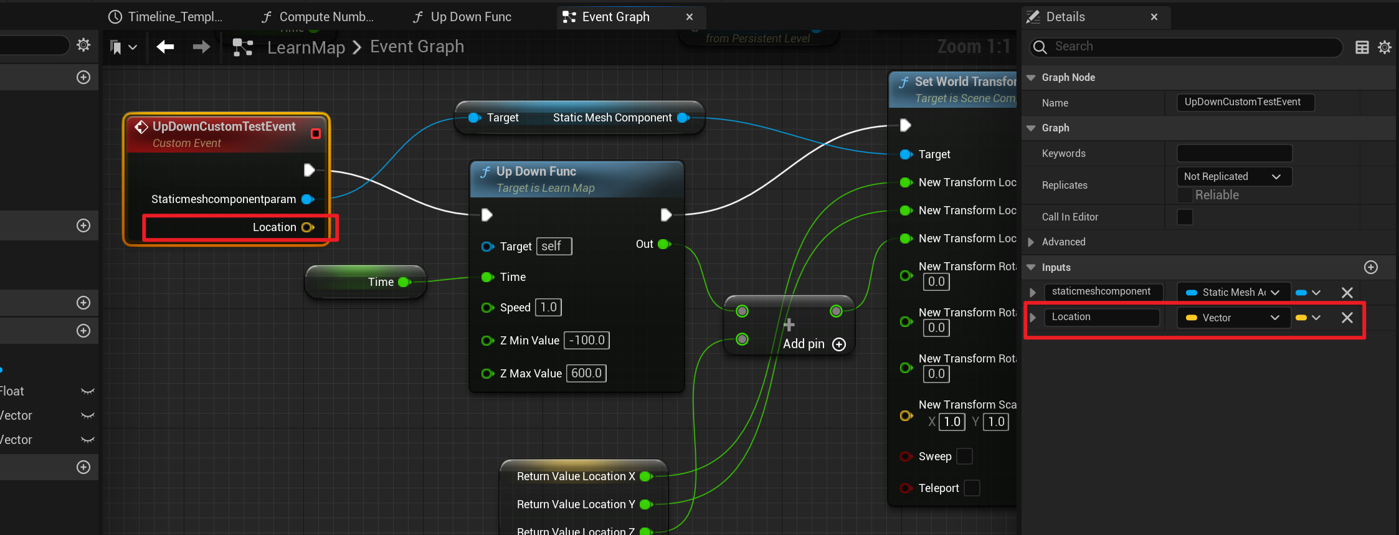Edit the Name field UpDownCustomTestEvent
This screenshot has height=535, width=1399.
click(1246, 102)
